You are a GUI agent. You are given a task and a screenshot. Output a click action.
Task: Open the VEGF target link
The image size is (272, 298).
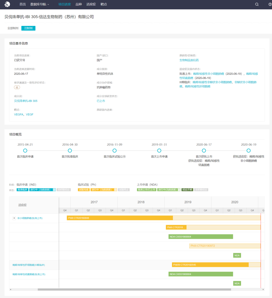(x=29, y=114)
